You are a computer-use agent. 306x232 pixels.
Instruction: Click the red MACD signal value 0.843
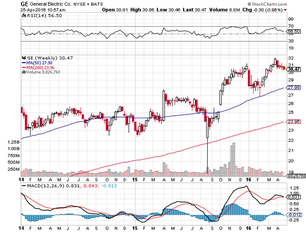point(91,186)
